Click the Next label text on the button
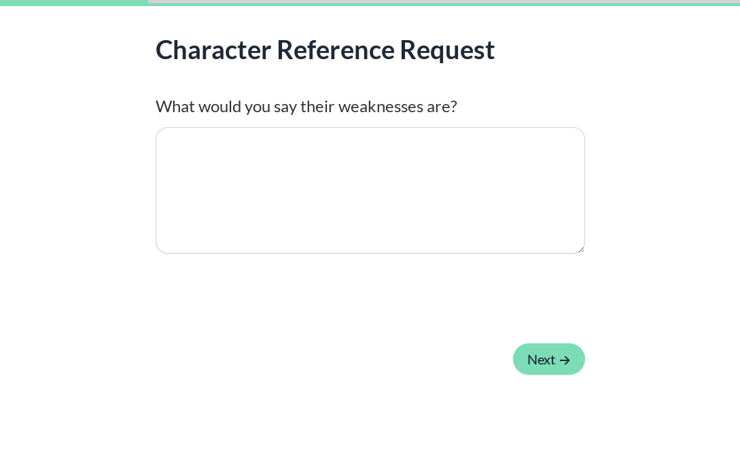Image resolution: width=740 pixels, height=463 pixels. tap(541, 359)
